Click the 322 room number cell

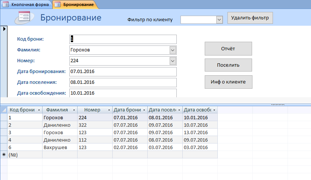point(95,125)
